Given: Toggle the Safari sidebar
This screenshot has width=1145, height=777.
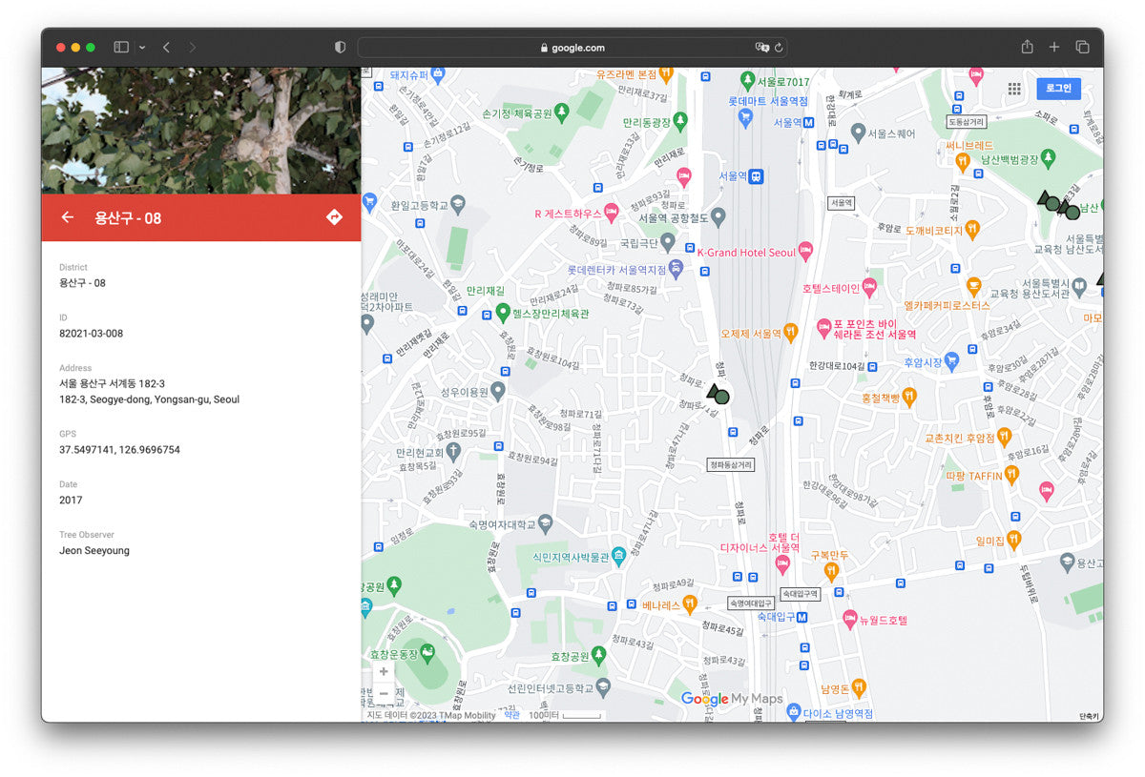Looking at the screenshot, I should (121, 47).
